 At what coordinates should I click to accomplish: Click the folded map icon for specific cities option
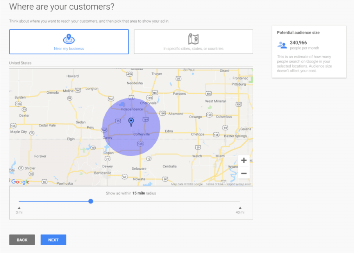pos(193,38)
